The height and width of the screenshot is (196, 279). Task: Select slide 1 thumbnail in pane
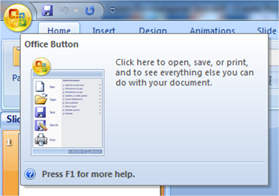click(x=11, y=163)
